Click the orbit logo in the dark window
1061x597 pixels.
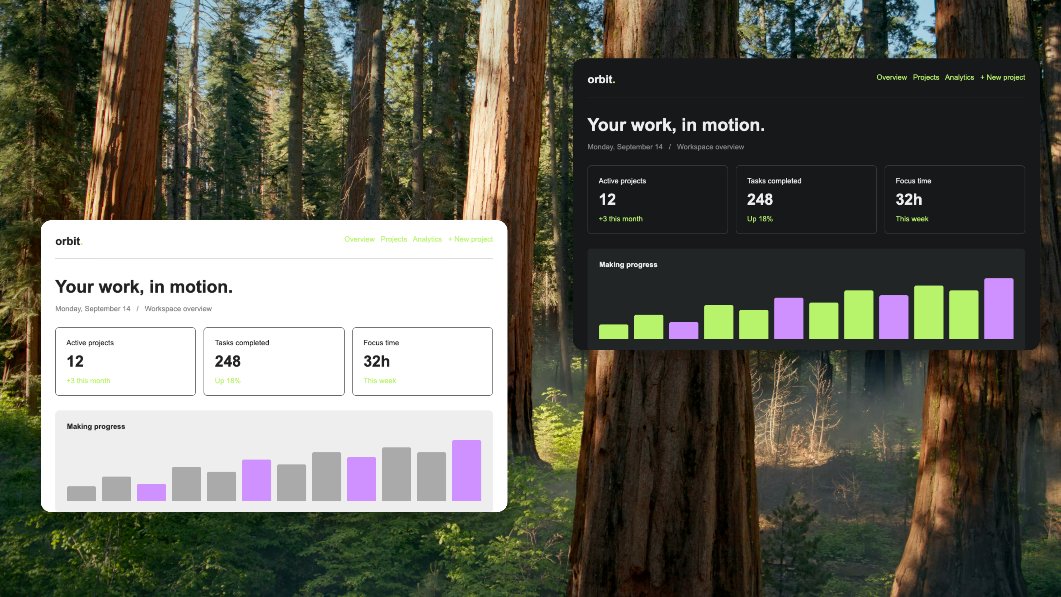pos(601,79)
